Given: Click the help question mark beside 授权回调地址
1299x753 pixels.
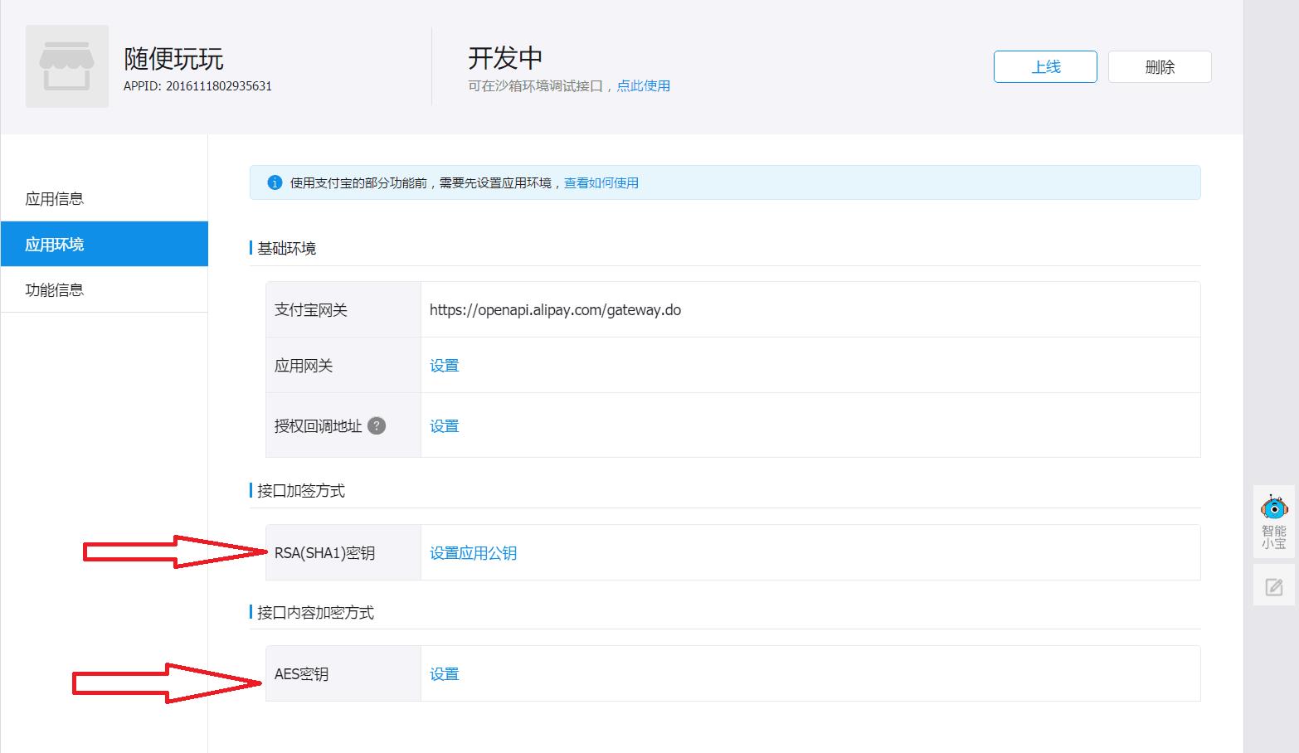Looking at the screenshot, I should [x=377, y=425].
